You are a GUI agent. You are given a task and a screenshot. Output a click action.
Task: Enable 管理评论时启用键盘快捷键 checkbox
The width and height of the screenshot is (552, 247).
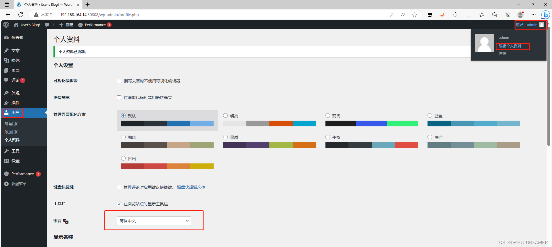click(x=119, y=187)
